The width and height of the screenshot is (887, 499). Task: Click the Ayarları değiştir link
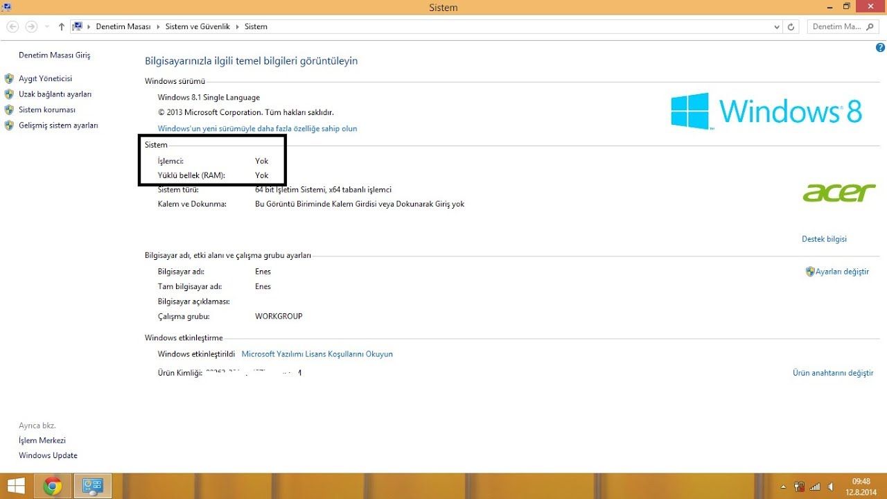point(842,272)
